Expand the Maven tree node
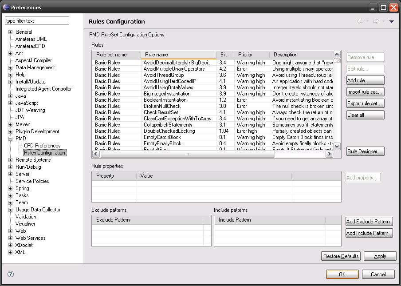Viewport: 401px width, 286px height. coord(11,124)
